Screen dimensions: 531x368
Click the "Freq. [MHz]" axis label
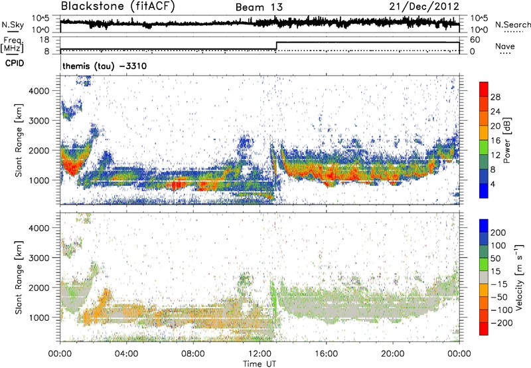(x=12, y=45)
